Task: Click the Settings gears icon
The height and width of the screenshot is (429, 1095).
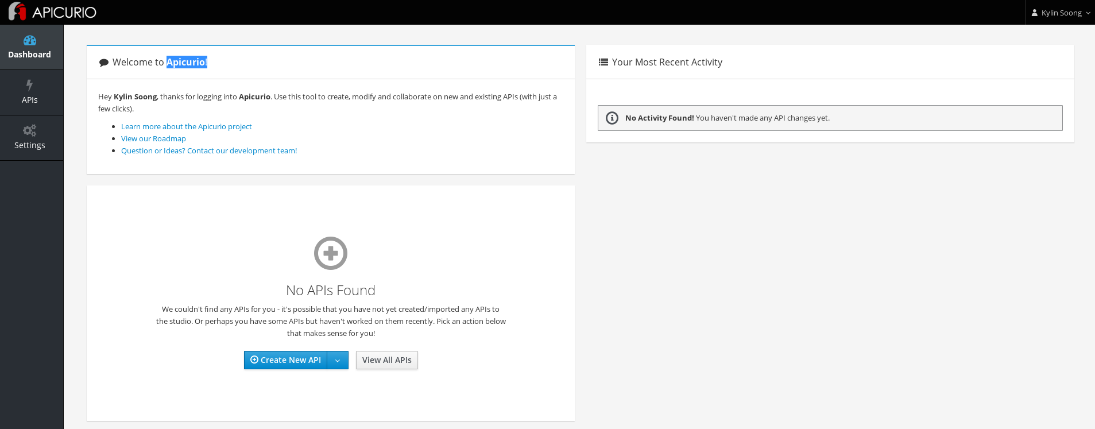Action: click(x=30, y=131)
